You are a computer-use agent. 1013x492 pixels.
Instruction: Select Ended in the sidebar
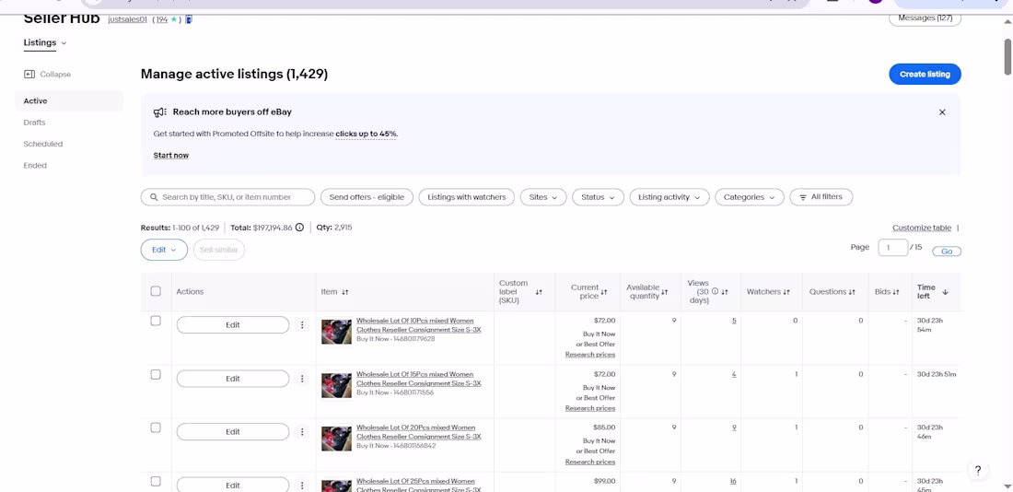click(35, 166)
